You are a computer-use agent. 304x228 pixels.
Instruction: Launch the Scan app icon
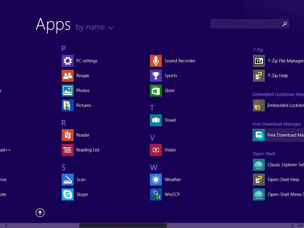[x=67, y=180]
